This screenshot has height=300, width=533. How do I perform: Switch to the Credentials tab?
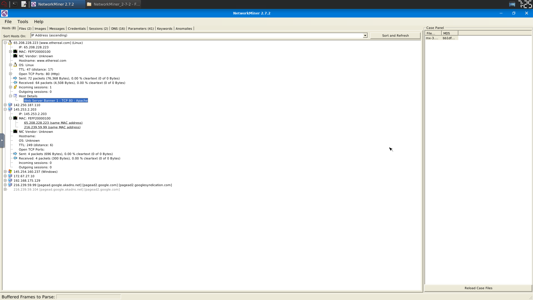(77, 29)
